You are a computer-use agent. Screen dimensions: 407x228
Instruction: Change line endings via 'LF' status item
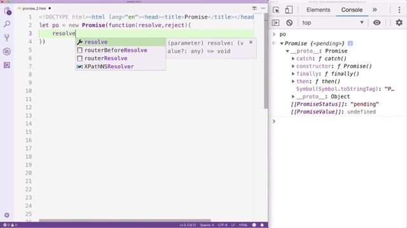click(233, 225)
